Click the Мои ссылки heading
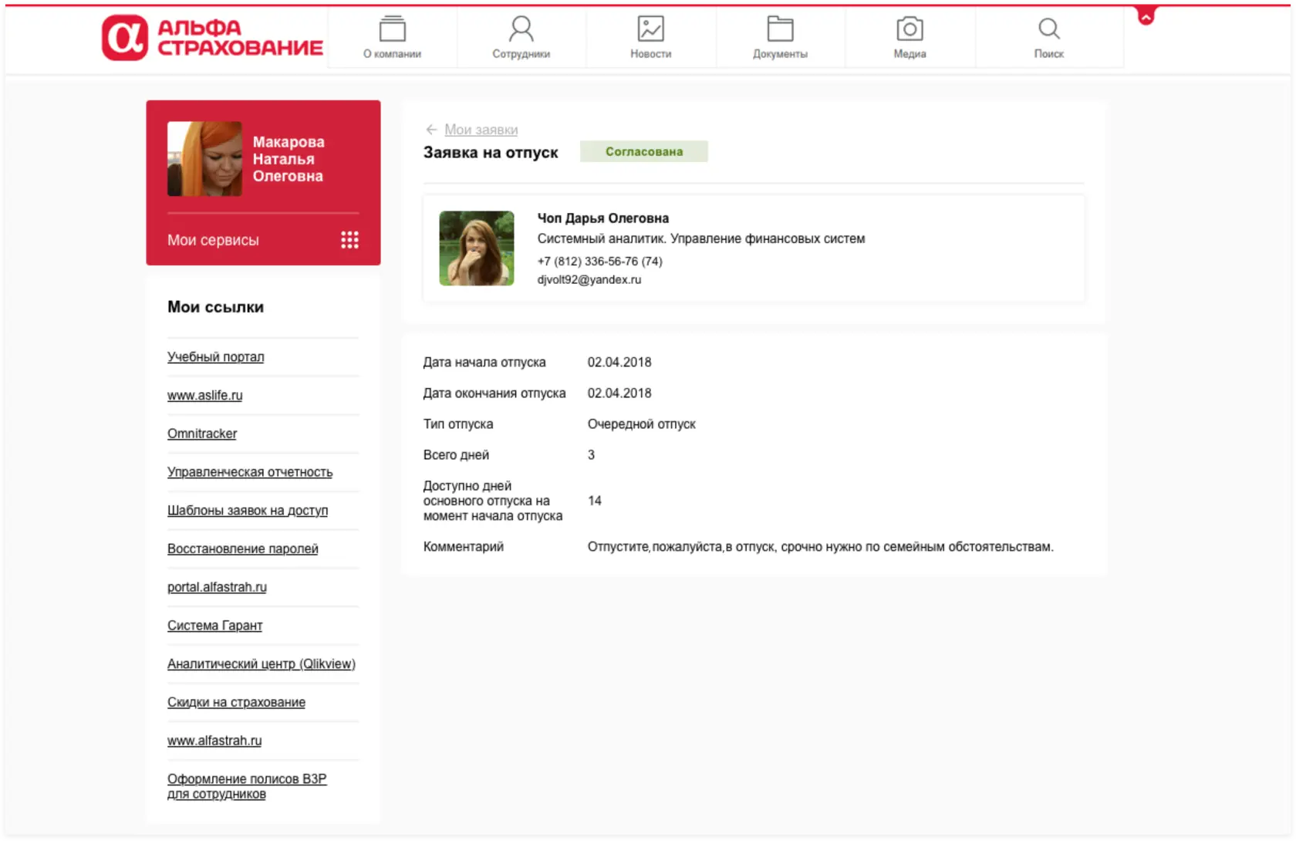This screenshot has height=841, width=1296. [x=216, y=307]
